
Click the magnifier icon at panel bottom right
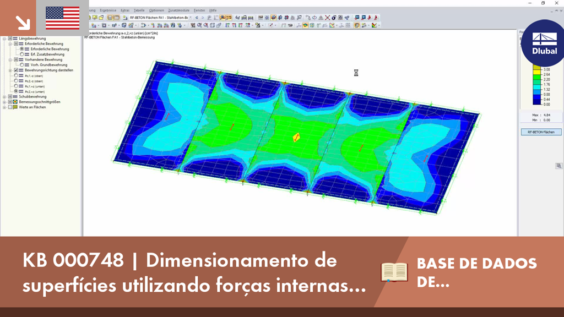(x=558, y=166)
